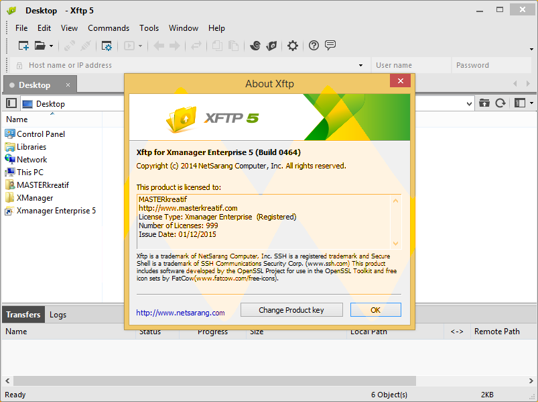The height and width of the screenshot is (402, 538).
Task: Open the Commands menu
Action: [109, 28]
